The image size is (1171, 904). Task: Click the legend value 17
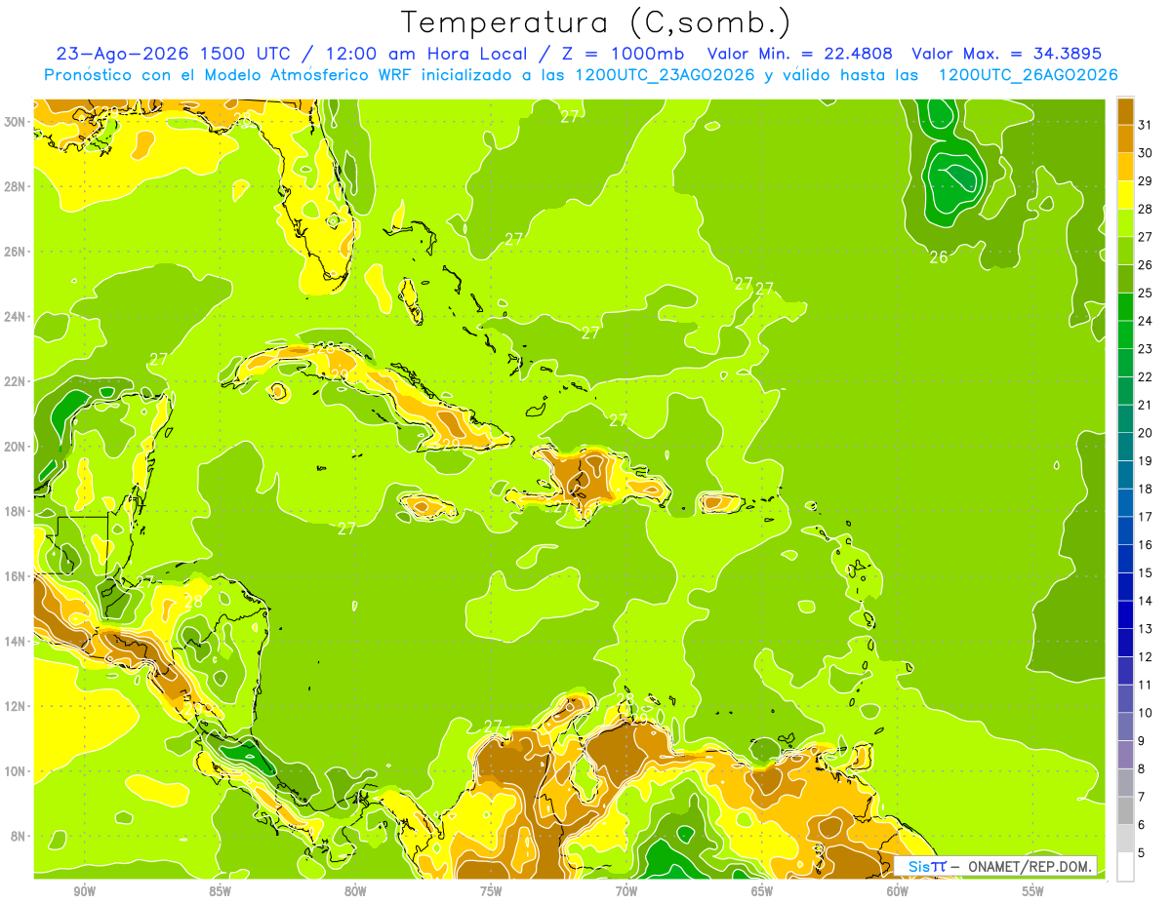pos(1146,517)
